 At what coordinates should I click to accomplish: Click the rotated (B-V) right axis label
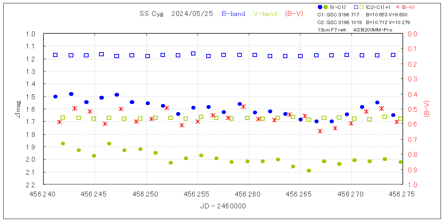426,109
